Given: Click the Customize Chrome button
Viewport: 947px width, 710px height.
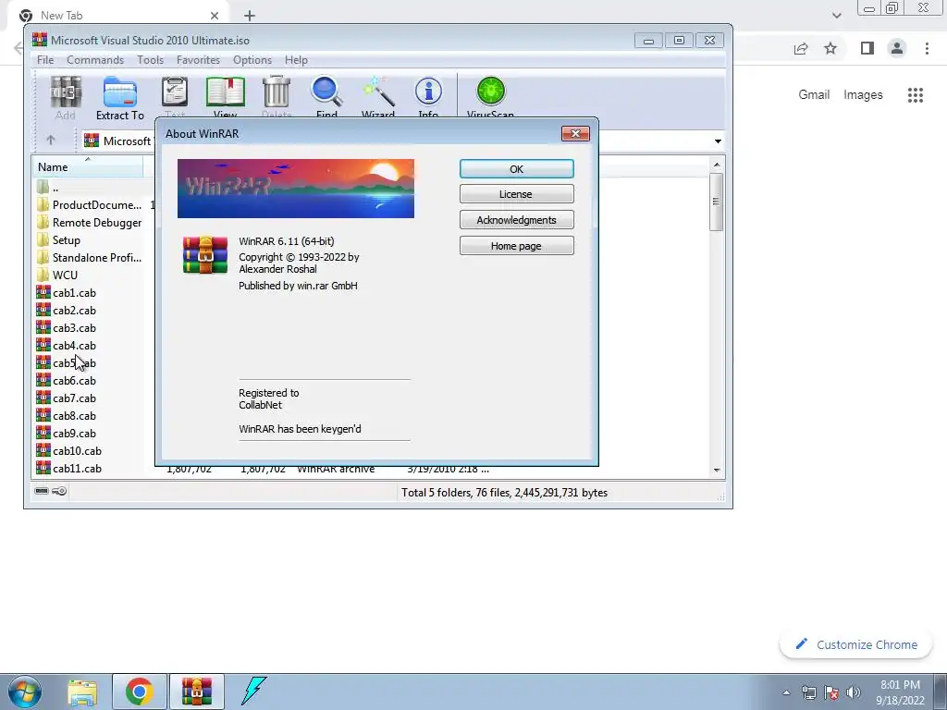Looking at the screenshot, I should point(855,644).
